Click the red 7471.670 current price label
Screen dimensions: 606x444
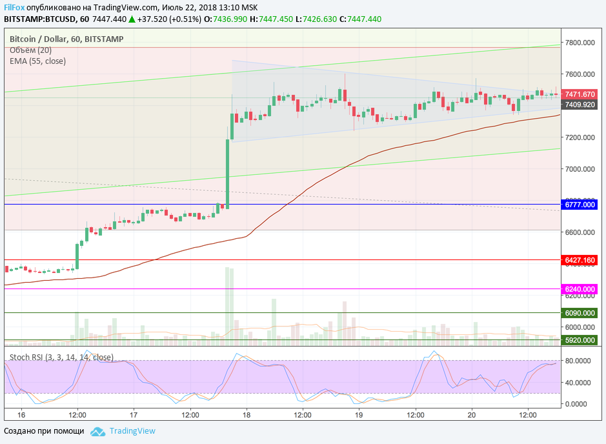click(580, 94)
